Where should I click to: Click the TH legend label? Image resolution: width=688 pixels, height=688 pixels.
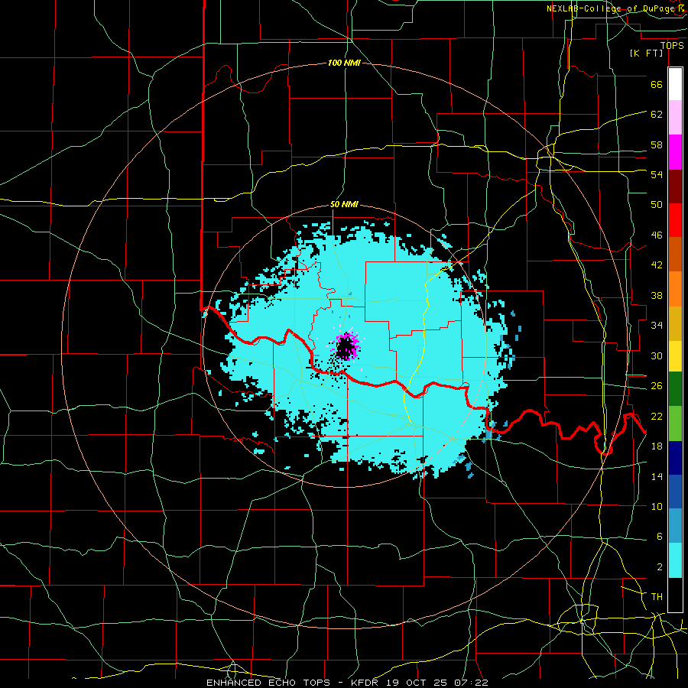point(657,597)
